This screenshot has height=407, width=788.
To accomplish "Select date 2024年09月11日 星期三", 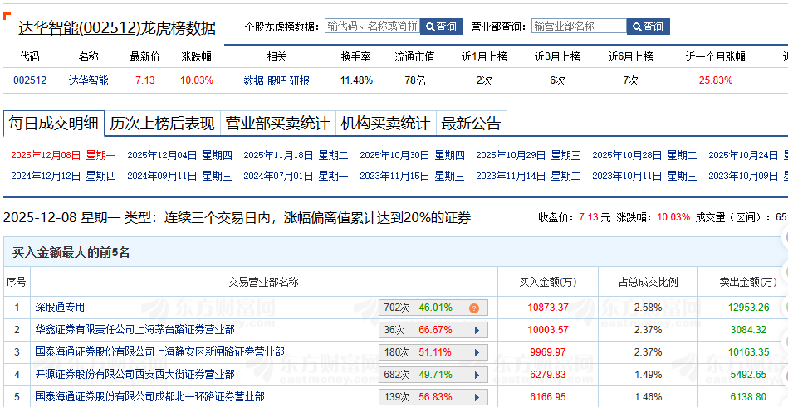I will tap(179, 177).
